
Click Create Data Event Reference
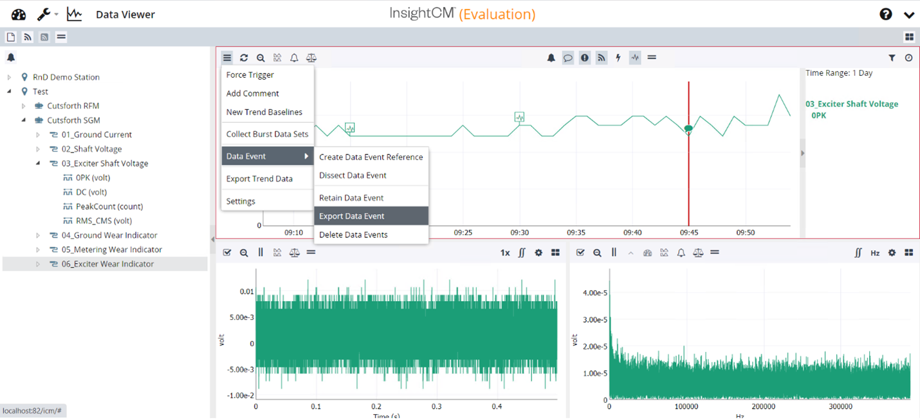[x=371, y=157]
